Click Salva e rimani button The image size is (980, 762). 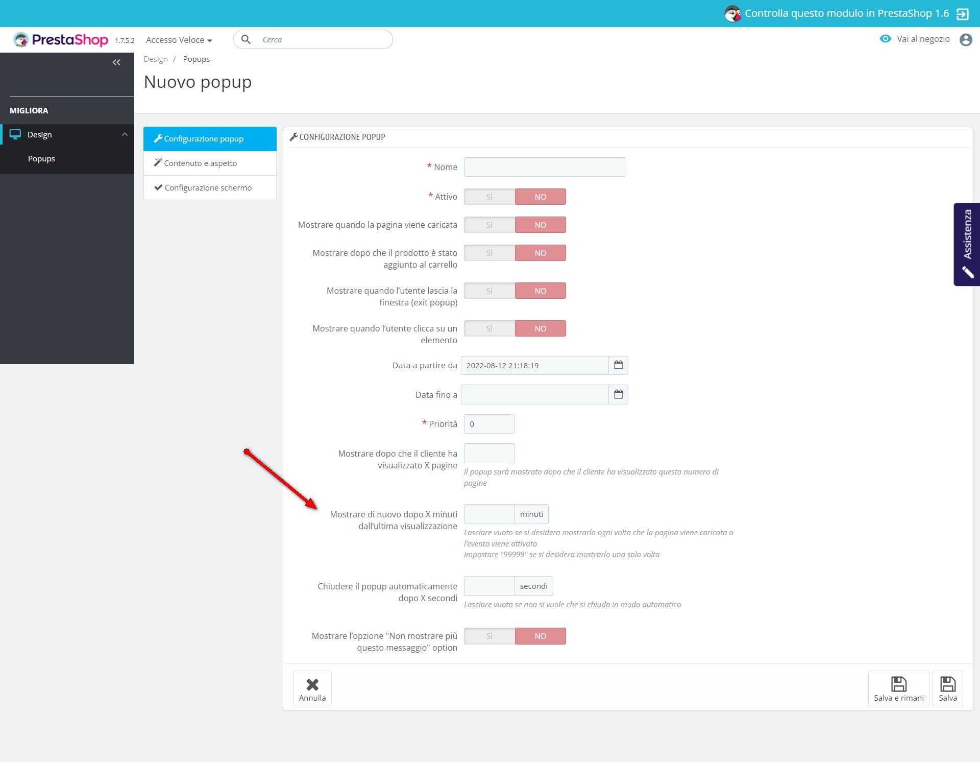click(898, 688)
